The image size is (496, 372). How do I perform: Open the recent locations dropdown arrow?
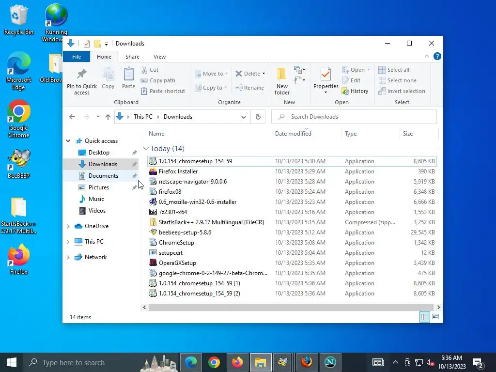(x=98, y=117)
